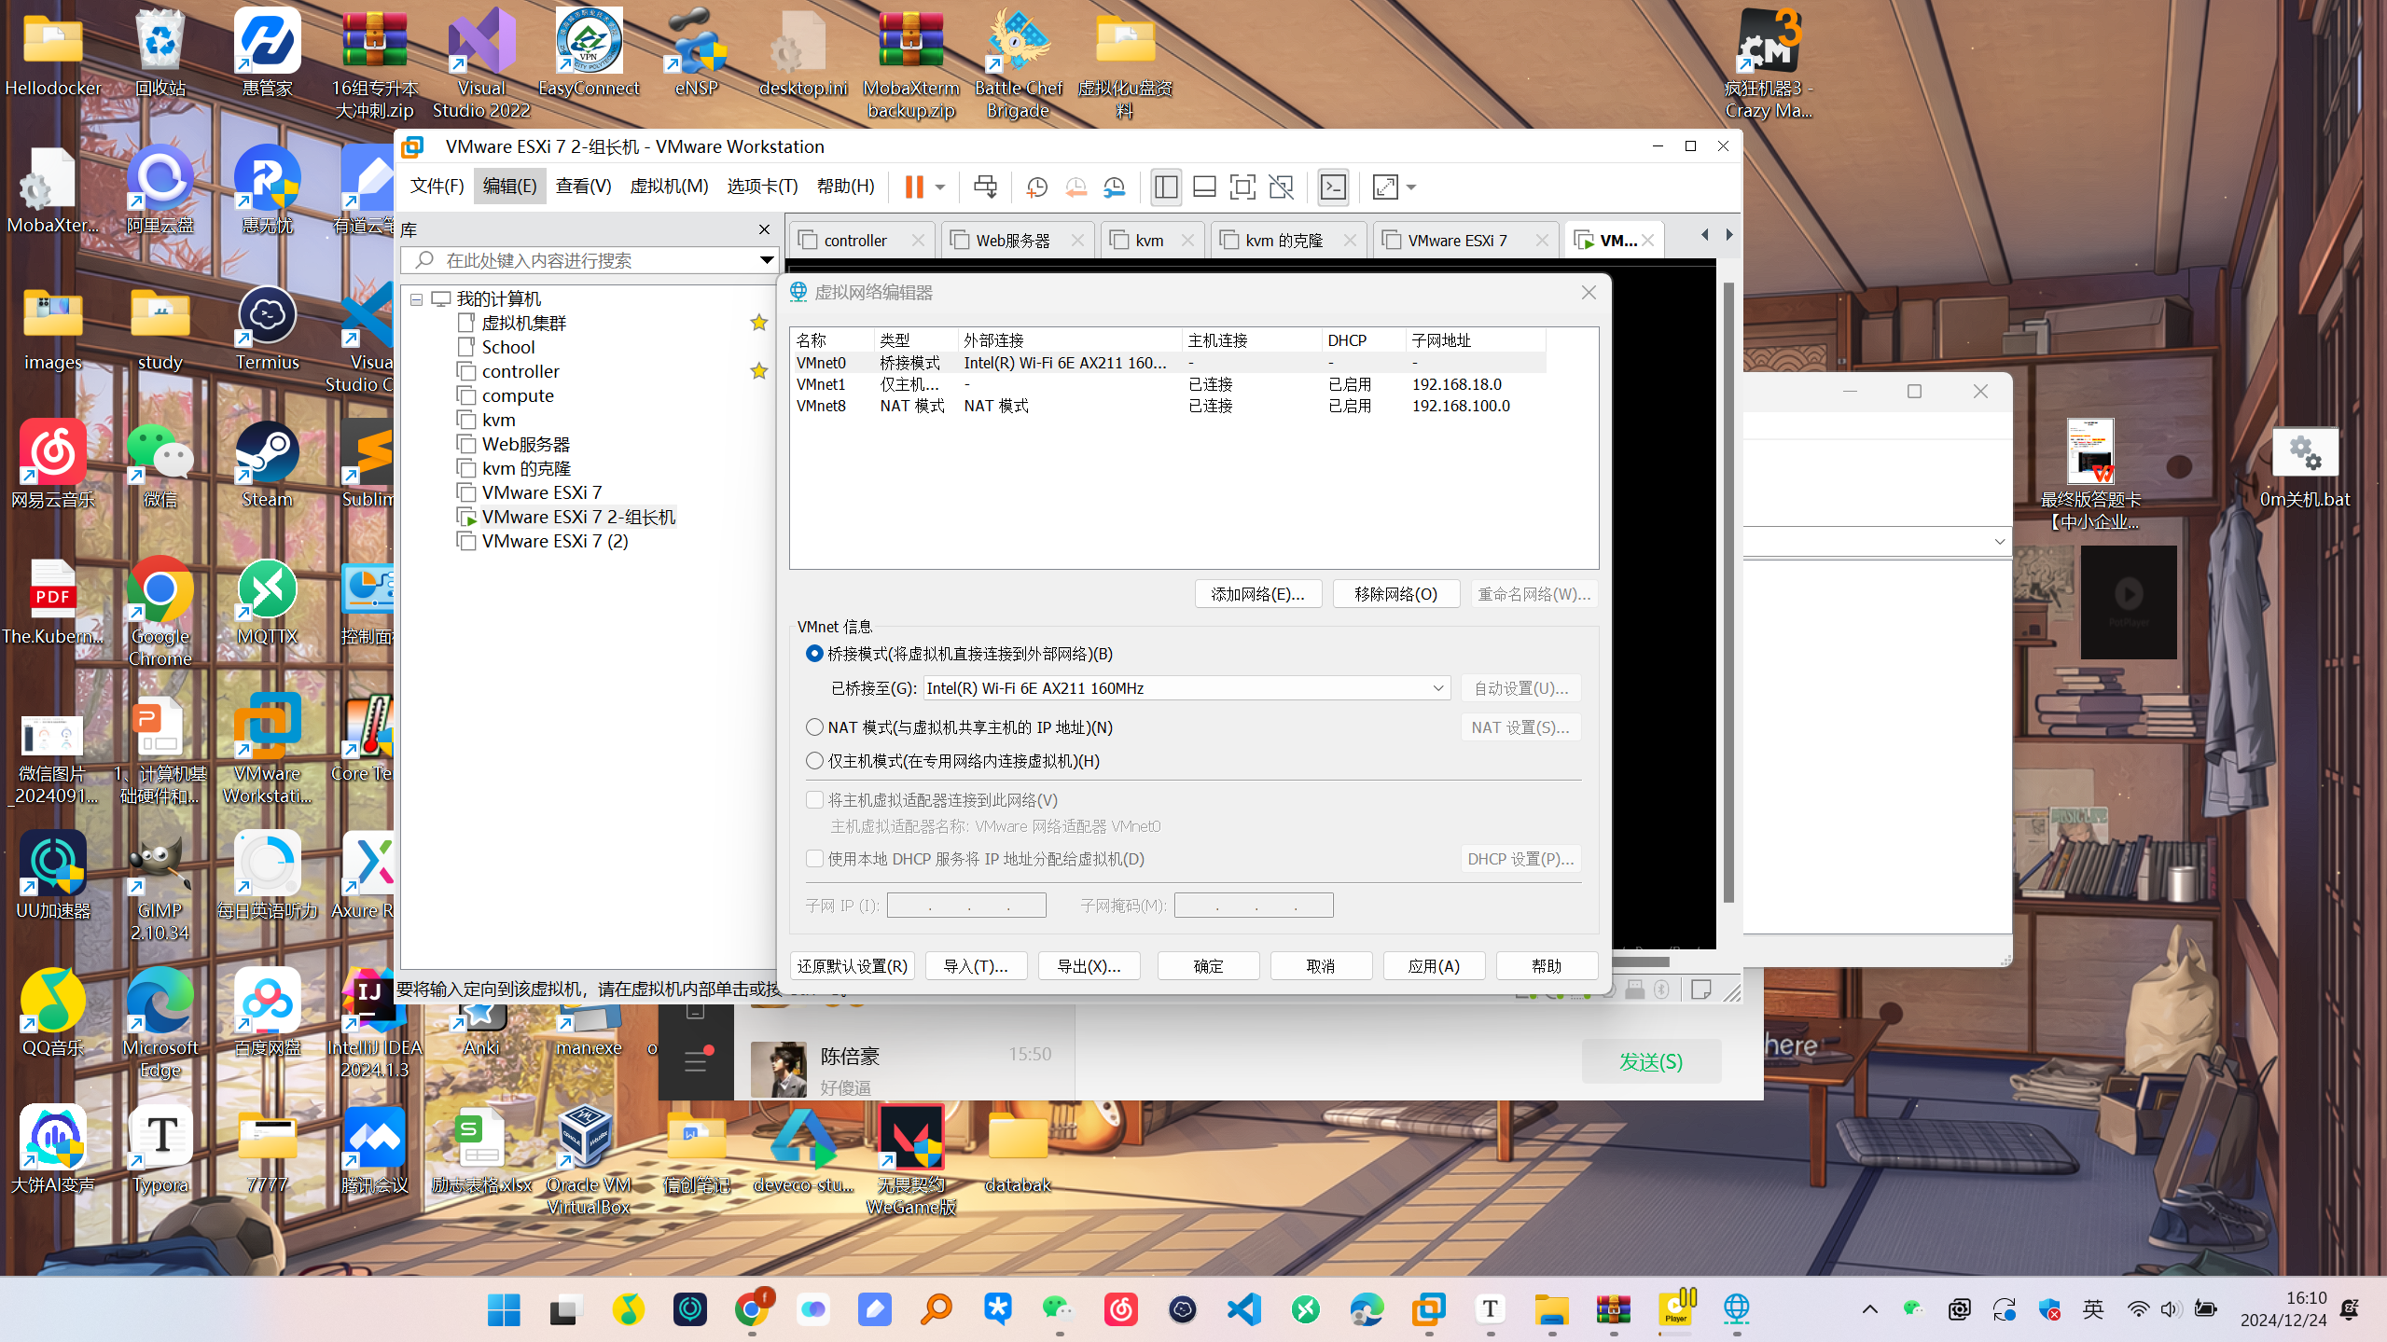Image resolution: width=2387 pixels, height=1342 pixels.
Task: Toggle favorite star for 虚拟机集群
Action: tap(759, 323)
